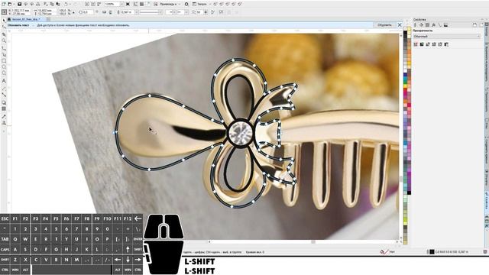Open Options gear icon in toolbar
This screenshot has width=489, height=275.
pyautogui.click(x=186, y=4)
